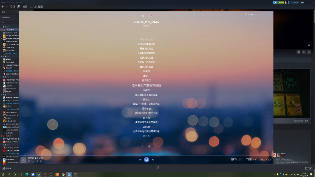
Task: Select Potion Craft in the library list
Action: pyautogui.click(x=10, y=50)
